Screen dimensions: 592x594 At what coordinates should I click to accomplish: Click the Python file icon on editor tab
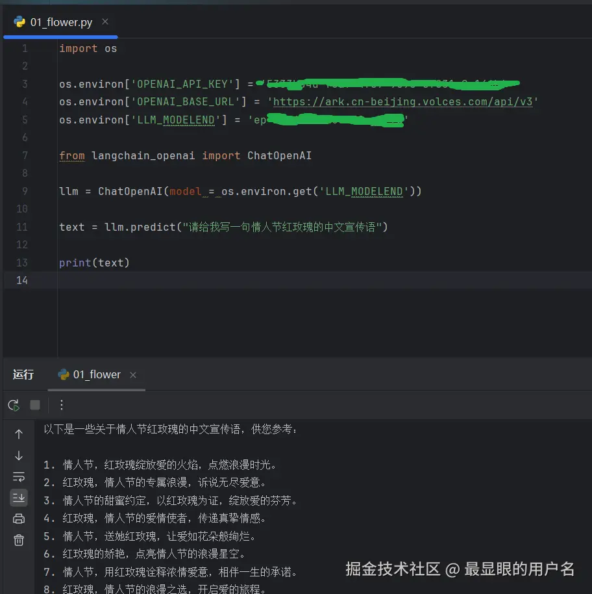click(19, 22)
